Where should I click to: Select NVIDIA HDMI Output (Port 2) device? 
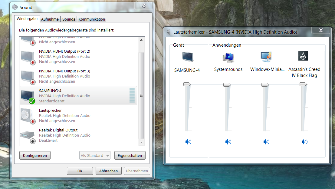click(78, 56)
